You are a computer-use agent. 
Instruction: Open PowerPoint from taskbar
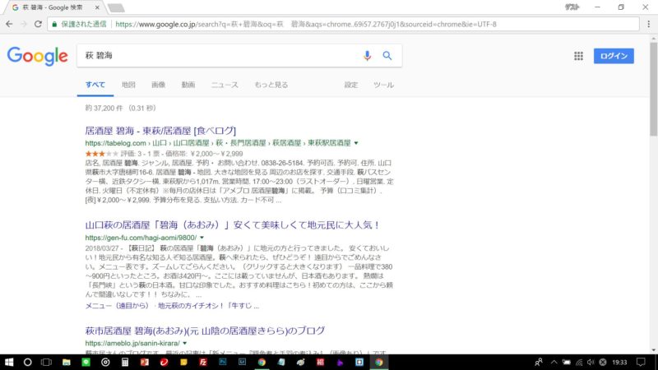145,362
